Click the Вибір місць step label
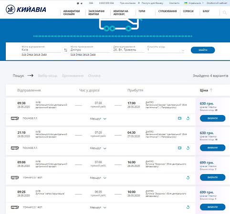 (x=48, y=76)
